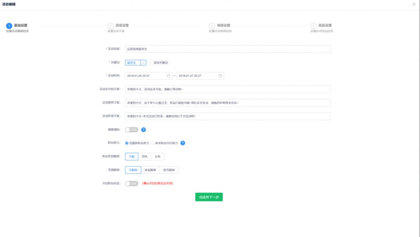420x237 pixels.
Task: Click the 活动名称 input field
Action: [227, 49]
